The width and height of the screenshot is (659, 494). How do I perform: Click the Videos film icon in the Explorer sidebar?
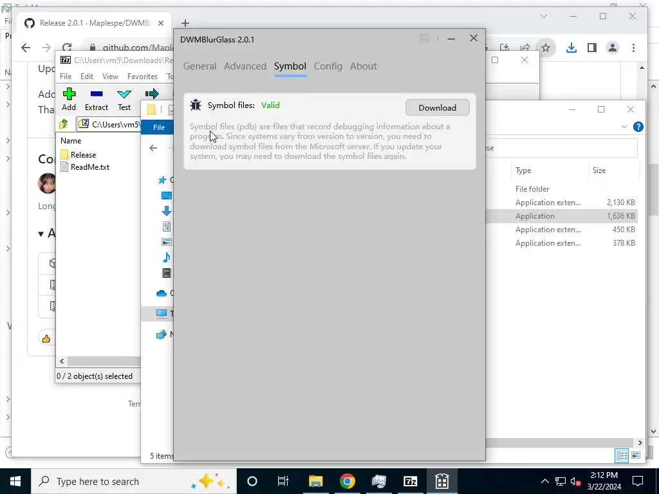click(x=167, y=273)
